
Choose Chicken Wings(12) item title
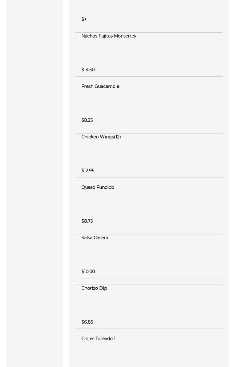pos(101,137)
